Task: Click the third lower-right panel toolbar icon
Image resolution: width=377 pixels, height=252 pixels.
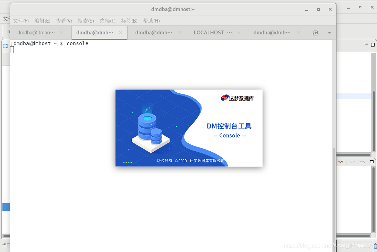Action: point(362,162)
